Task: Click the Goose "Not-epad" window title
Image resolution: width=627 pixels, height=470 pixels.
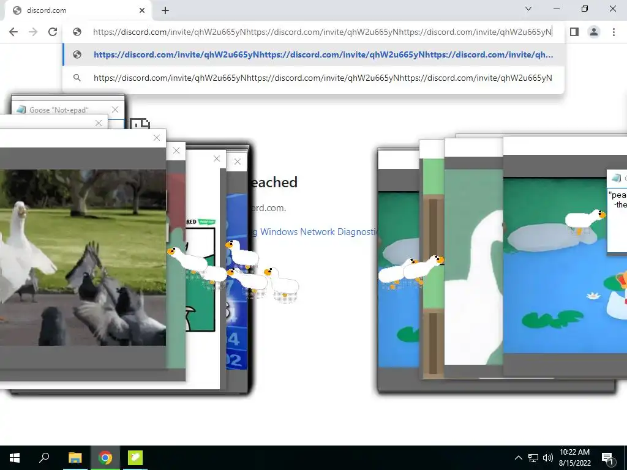Action: click(x=59, y=110)
